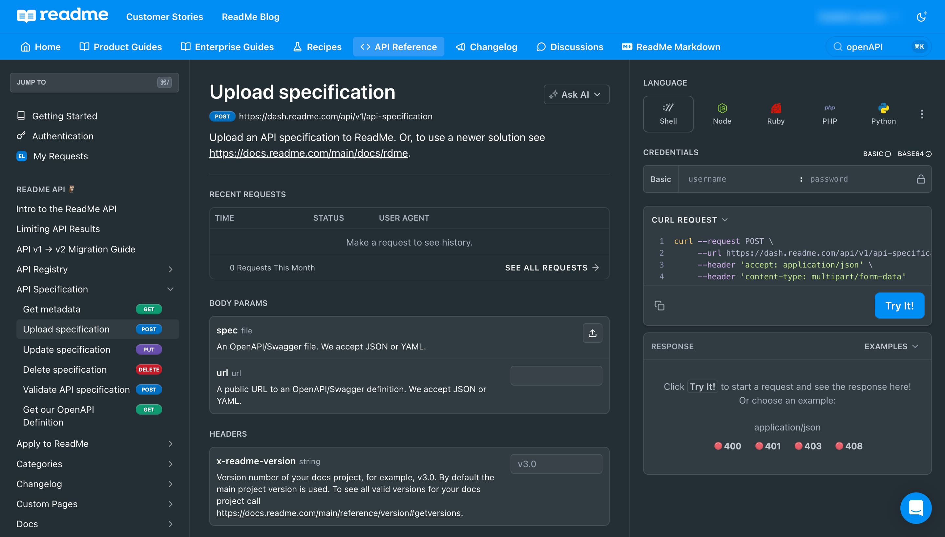945x537 pixels.
Task: Click the x-readme-version input field
Action: (556, 464)
